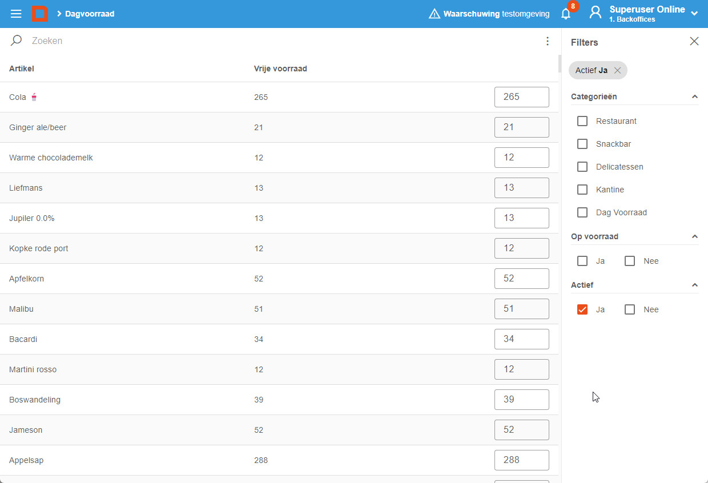This screenshot has height=483, width=708.
Task: Click the warning triangle icon
Action: tap(435, 14)
